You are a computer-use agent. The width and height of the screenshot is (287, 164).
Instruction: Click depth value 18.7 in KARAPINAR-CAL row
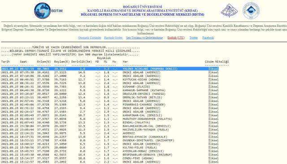pos(82,115)
